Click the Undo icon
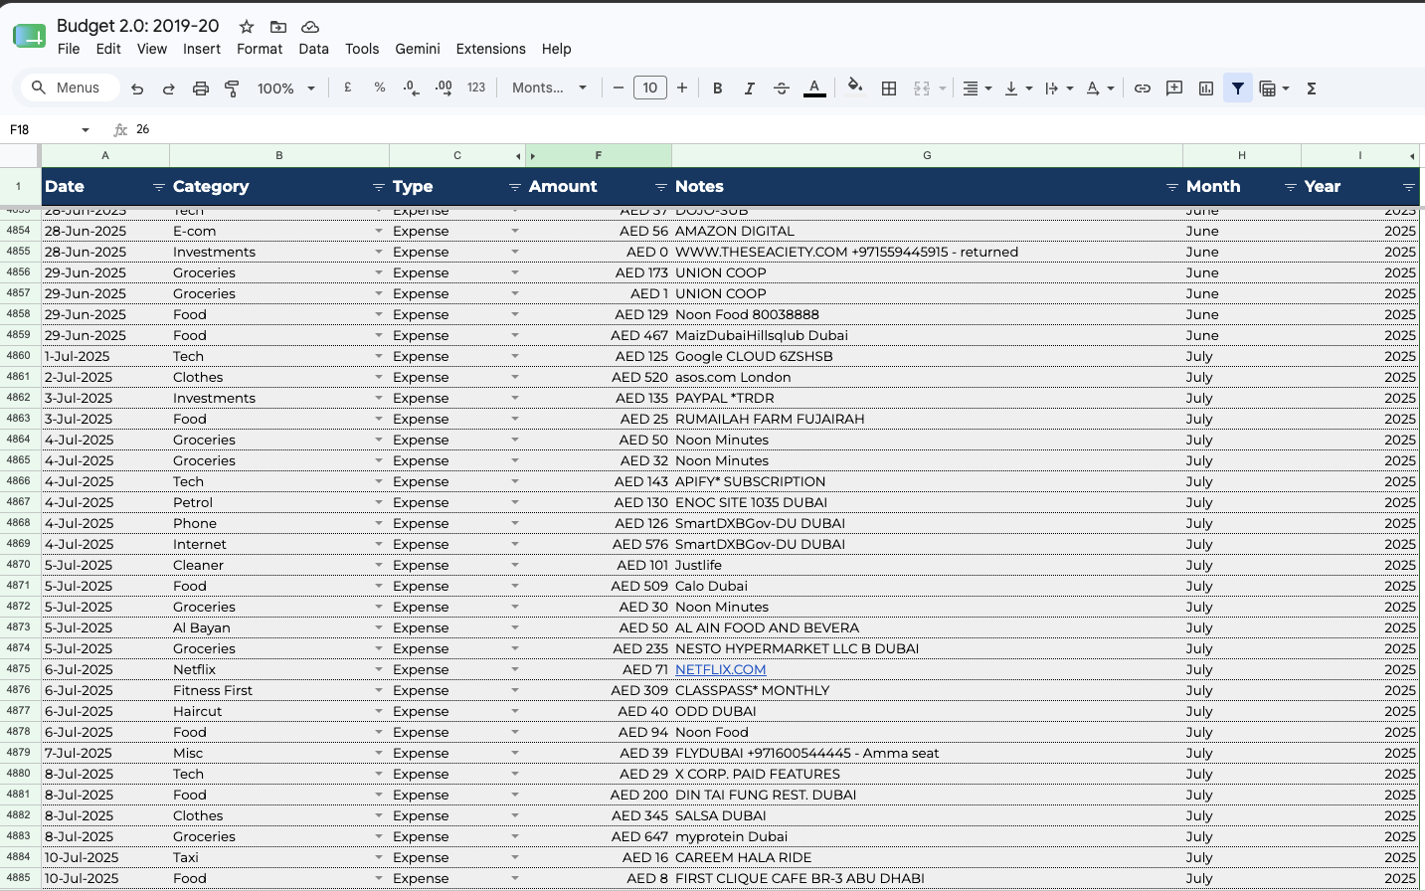 click(x=137, y=89)
